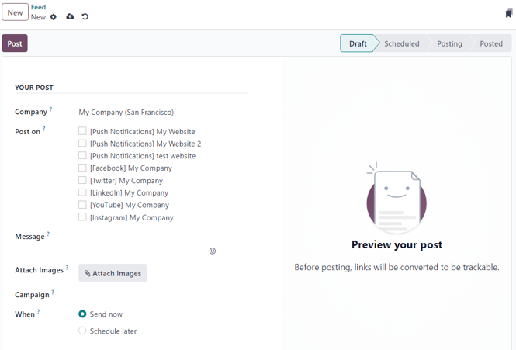The width and height of the screenshot is (516, 350).
Task: Click the help question mark beside Campaign
Action: point(53,293)
